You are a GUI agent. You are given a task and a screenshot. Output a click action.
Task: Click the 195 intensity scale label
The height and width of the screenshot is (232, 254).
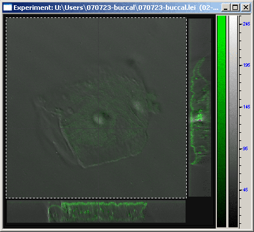pyautogui.click(x=246, y=65)
